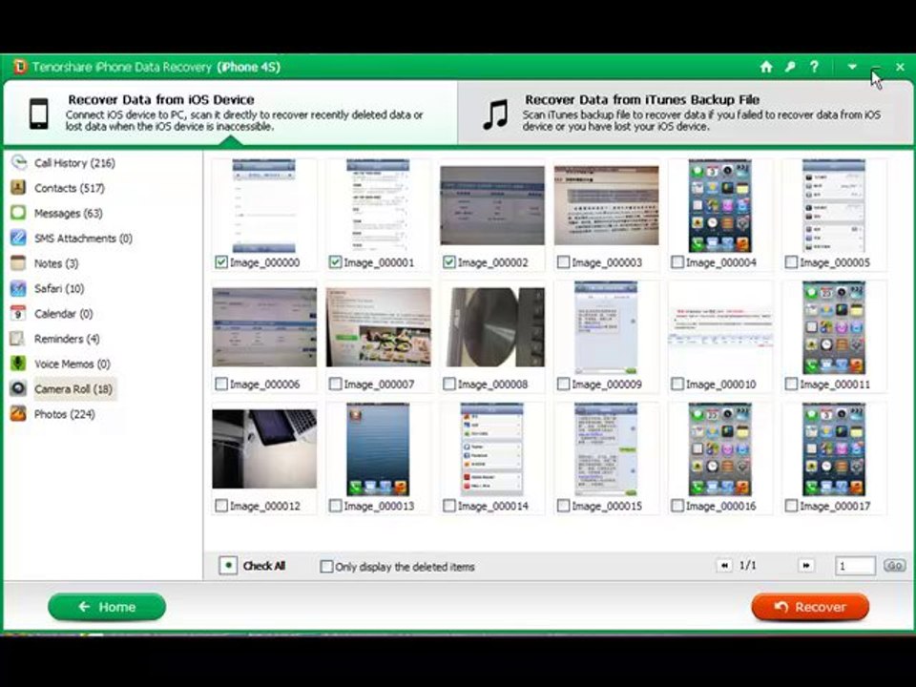Click the iPhone device icon
916x687 pixels.
38,114
